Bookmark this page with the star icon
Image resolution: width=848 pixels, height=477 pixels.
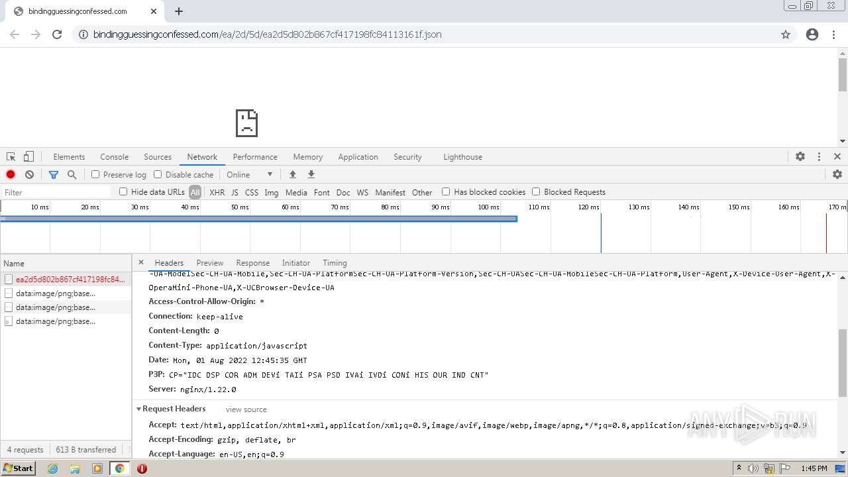click(786, 34)
